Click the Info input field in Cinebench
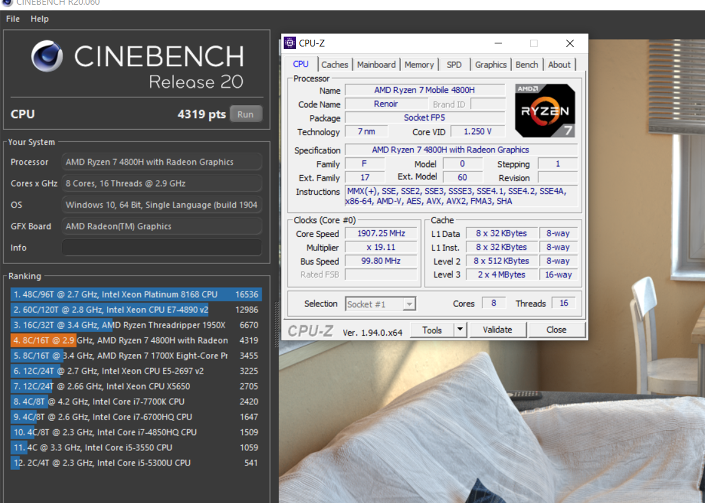Screen dimensions: 705x503 point(162,248)
